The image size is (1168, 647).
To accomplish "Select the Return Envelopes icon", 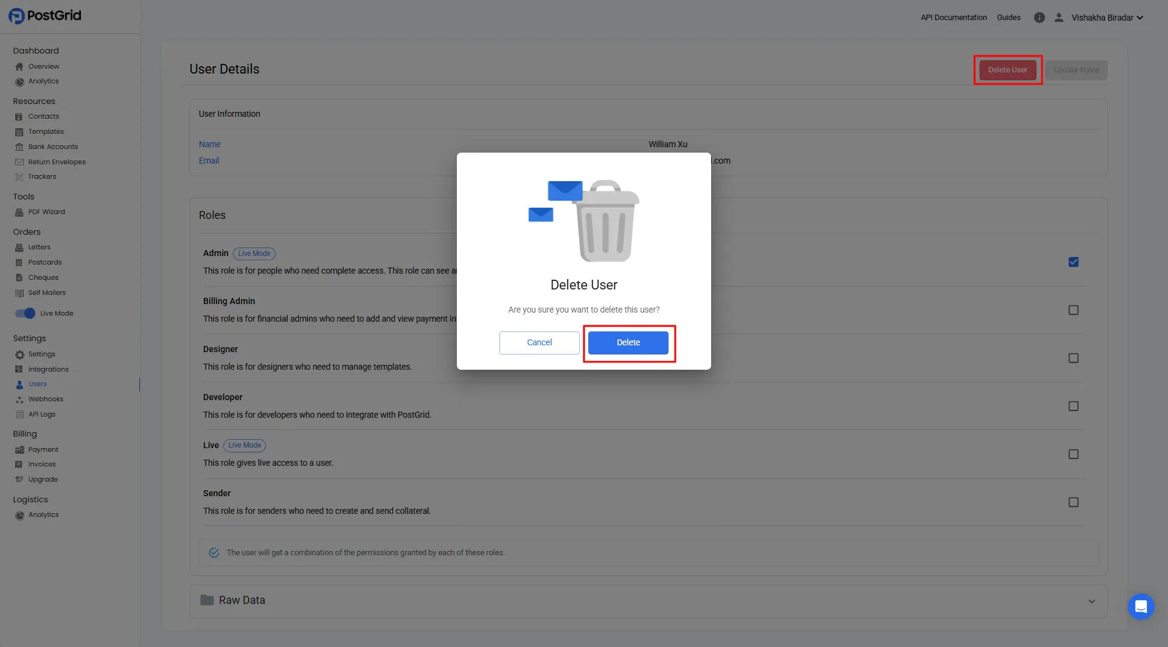I will tap(19, 162).
